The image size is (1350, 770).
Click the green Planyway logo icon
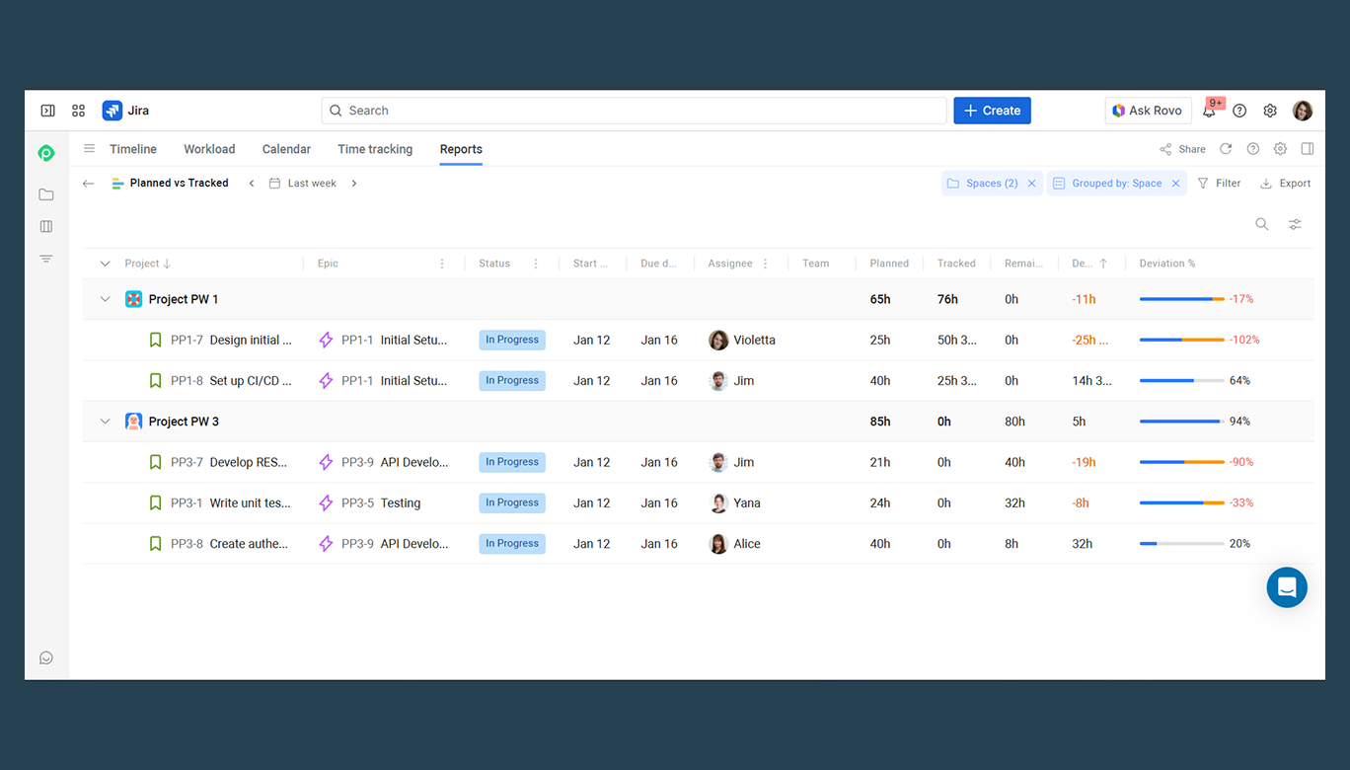pos(46,153)
